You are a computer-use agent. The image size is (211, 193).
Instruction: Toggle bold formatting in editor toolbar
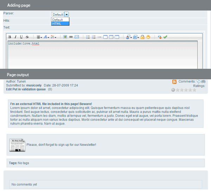[10, 37]
